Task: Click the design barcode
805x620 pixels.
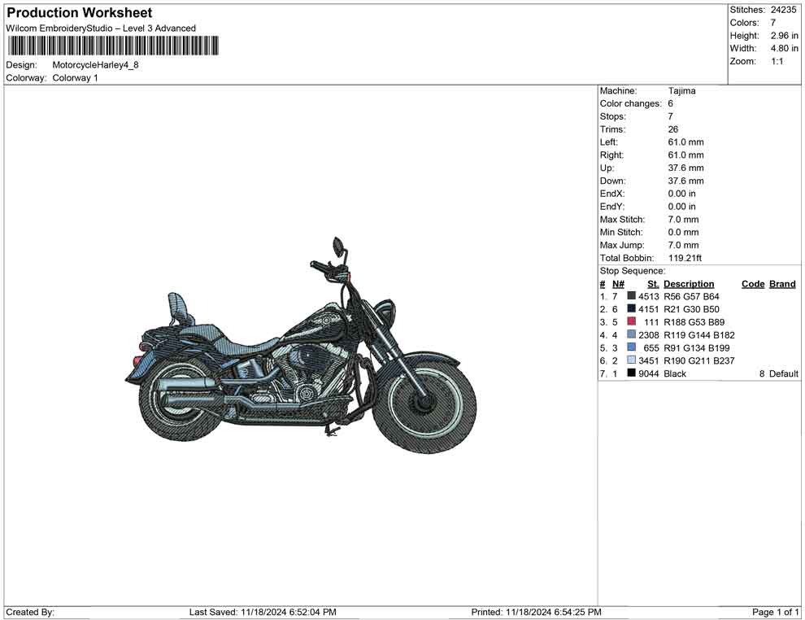Action: [112, 46]
